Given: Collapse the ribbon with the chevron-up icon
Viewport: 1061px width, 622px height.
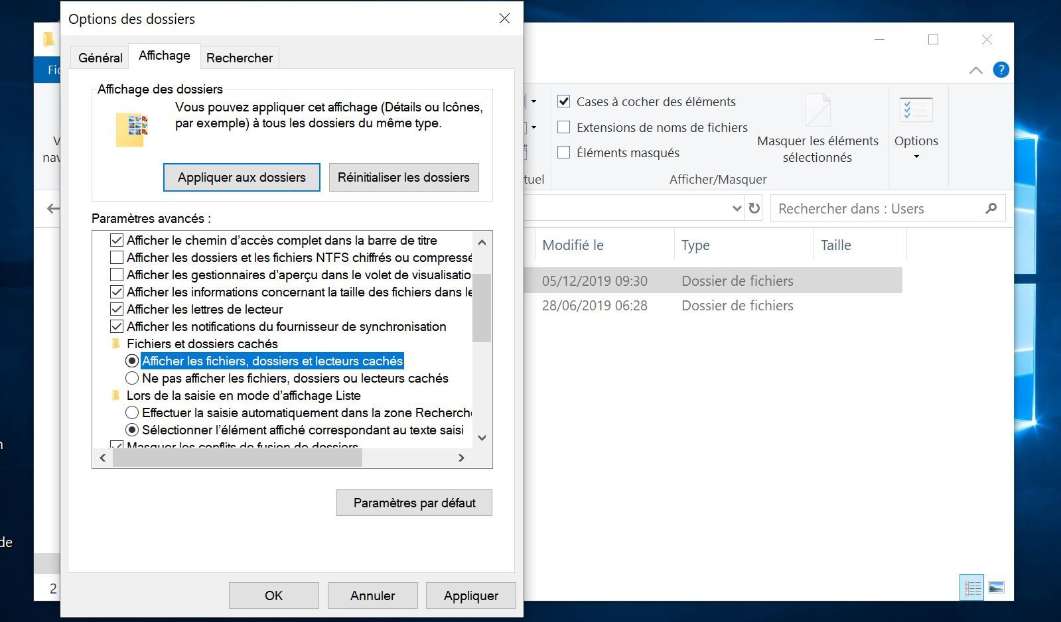Looking at the screenshot, I should (x=975, y=70).
